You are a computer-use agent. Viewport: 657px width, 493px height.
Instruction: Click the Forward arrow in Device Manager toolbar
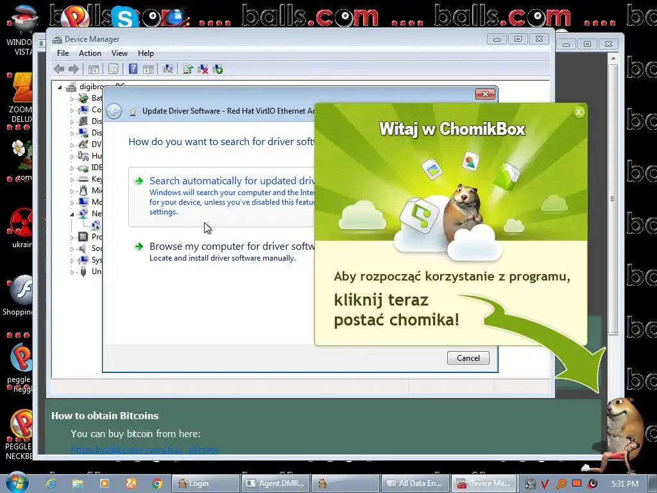coord(74,69)
